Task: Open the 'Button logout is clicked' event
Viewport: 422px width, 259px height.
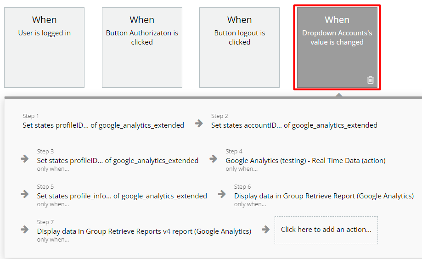Action: (240, 47)
